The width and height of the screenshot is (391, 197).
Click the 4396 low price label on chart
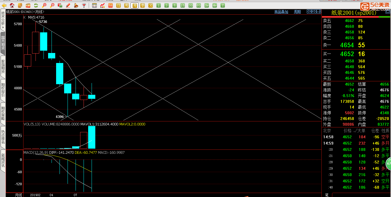point(60,117)
